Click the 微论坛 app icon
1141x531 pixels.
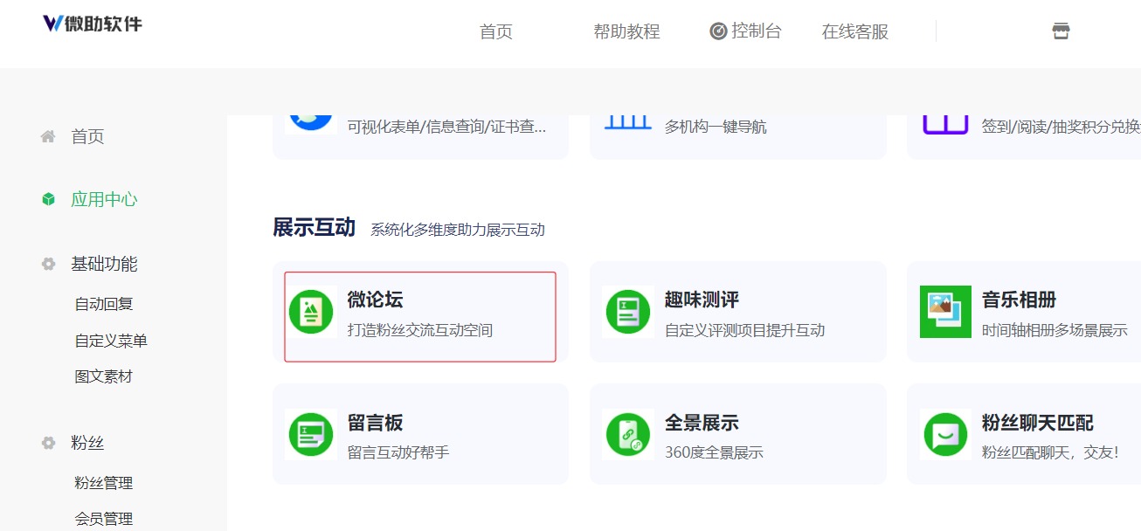tap(311, 312)
